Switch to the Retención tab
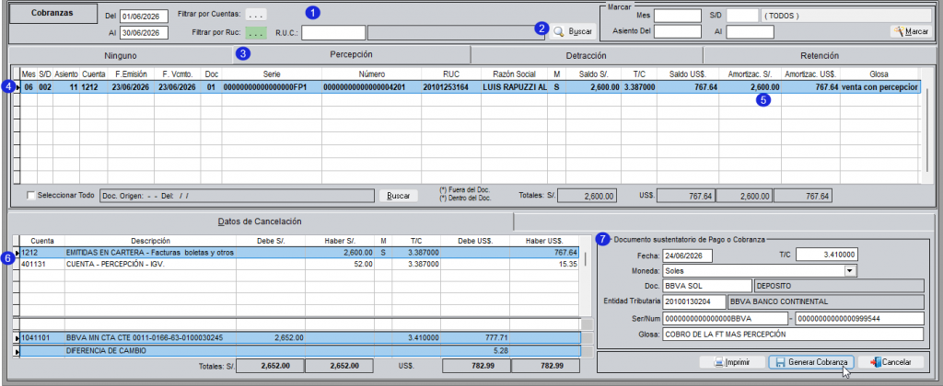The height and width of the screenshot is (386, 943). 819,55
